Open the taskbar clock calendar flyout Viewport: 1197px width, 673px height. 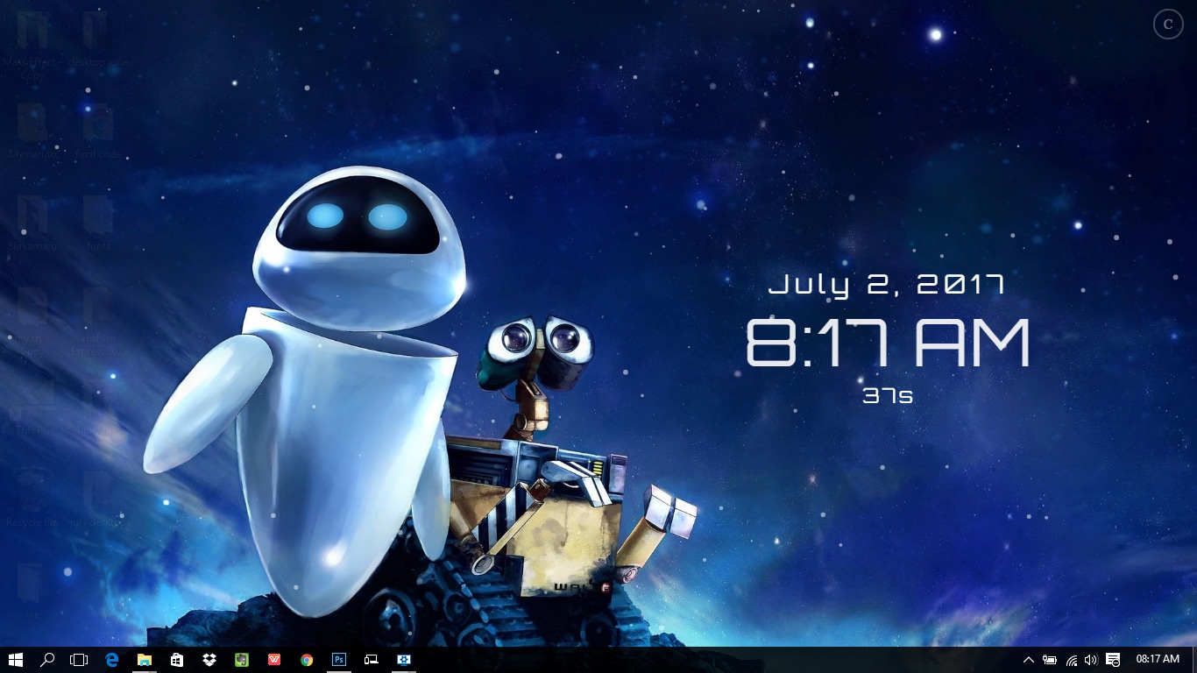(x=1157, y=660)
